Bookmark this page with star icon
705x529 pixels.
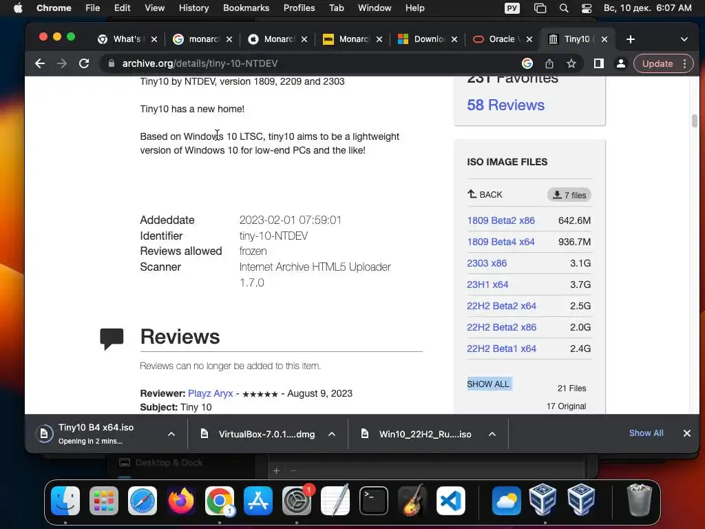point(571,63)
